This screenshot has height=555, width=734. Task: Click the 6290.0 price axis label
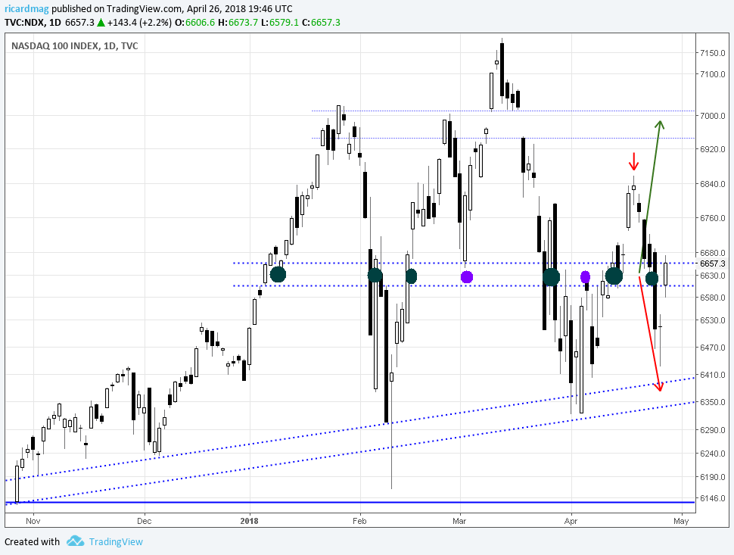(713, 430)
